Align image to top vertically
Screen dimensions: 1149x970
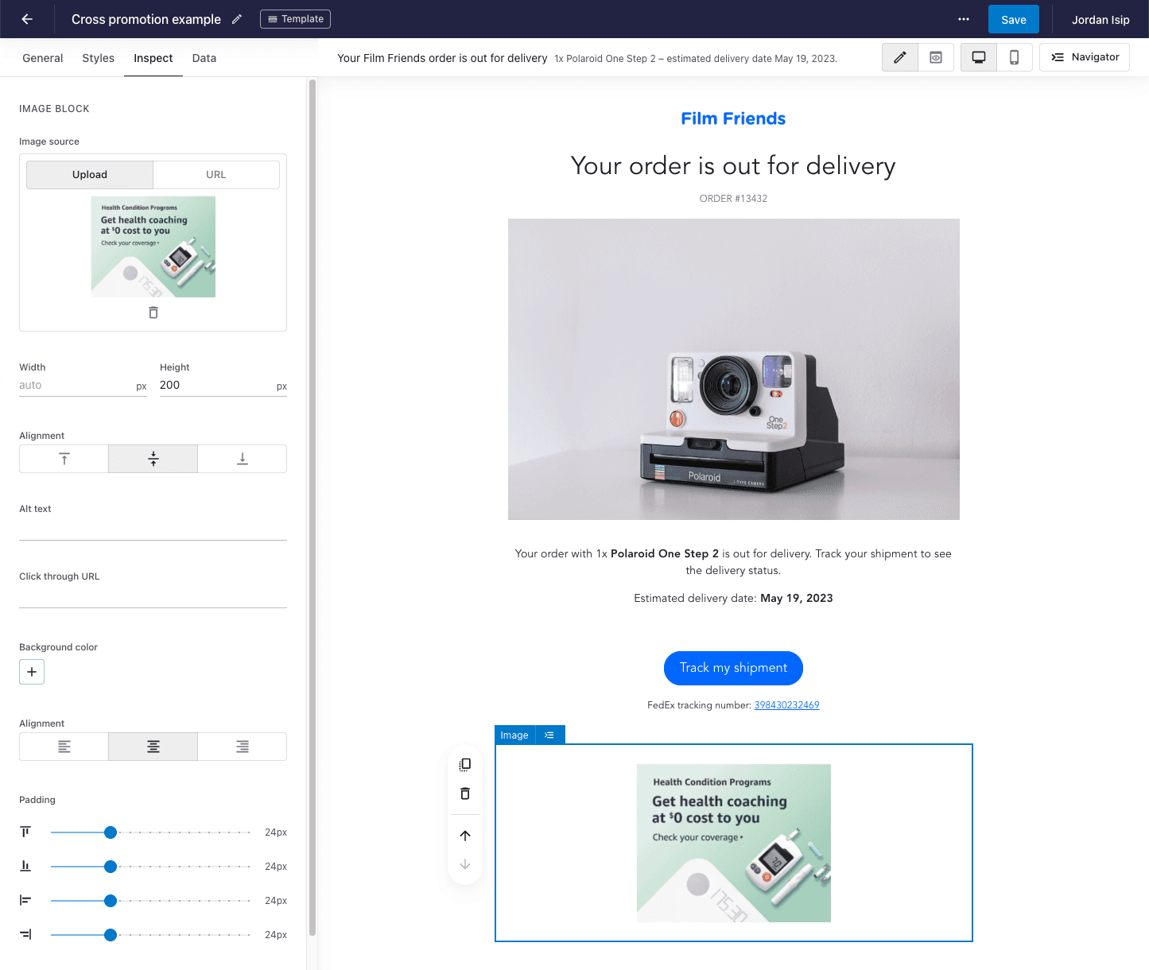coord(64,459)
